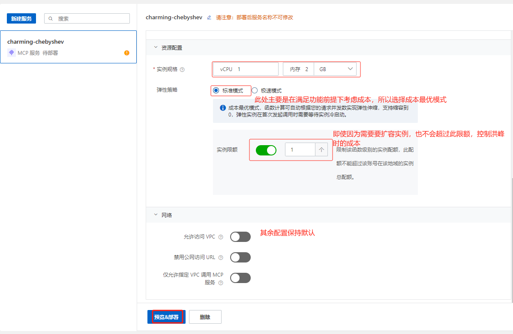Viewport: 513px width, 334px height.
Task: Select the 标准模式 radio button
Action: point(216,90)
